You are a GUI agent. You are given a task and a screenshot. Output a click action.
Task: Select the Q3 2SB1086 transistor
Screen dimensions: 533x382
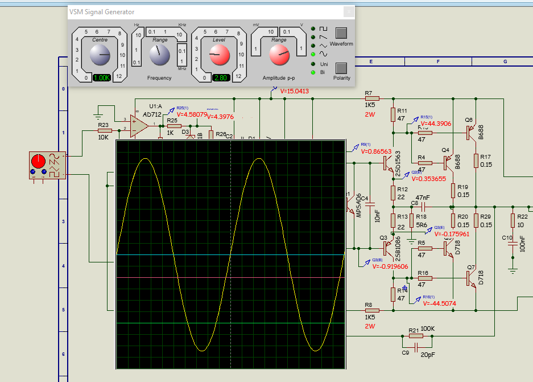[388, 248]
